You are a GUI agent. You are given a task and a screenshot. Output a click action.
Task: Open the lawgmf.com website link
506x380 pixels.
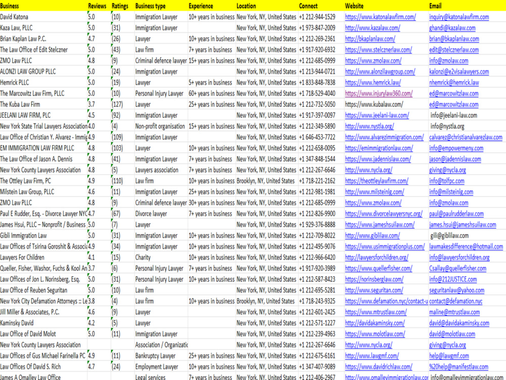click(x=372, y=356)
